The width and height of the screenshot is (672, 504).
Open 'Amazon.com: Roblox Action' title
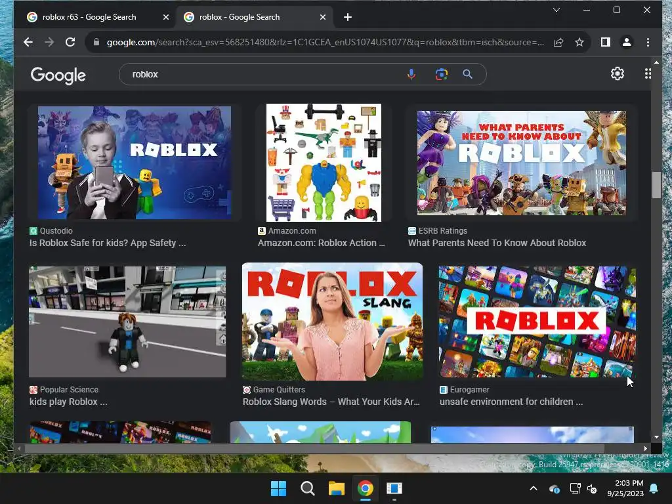(322, 243)
